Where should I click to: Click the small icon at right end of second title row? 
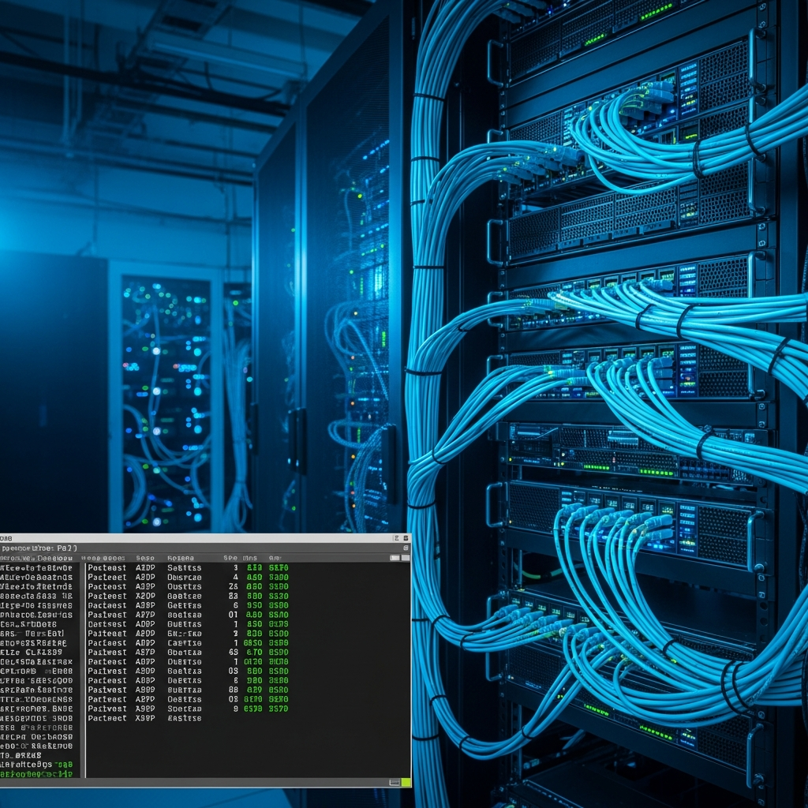click(406, 548)
